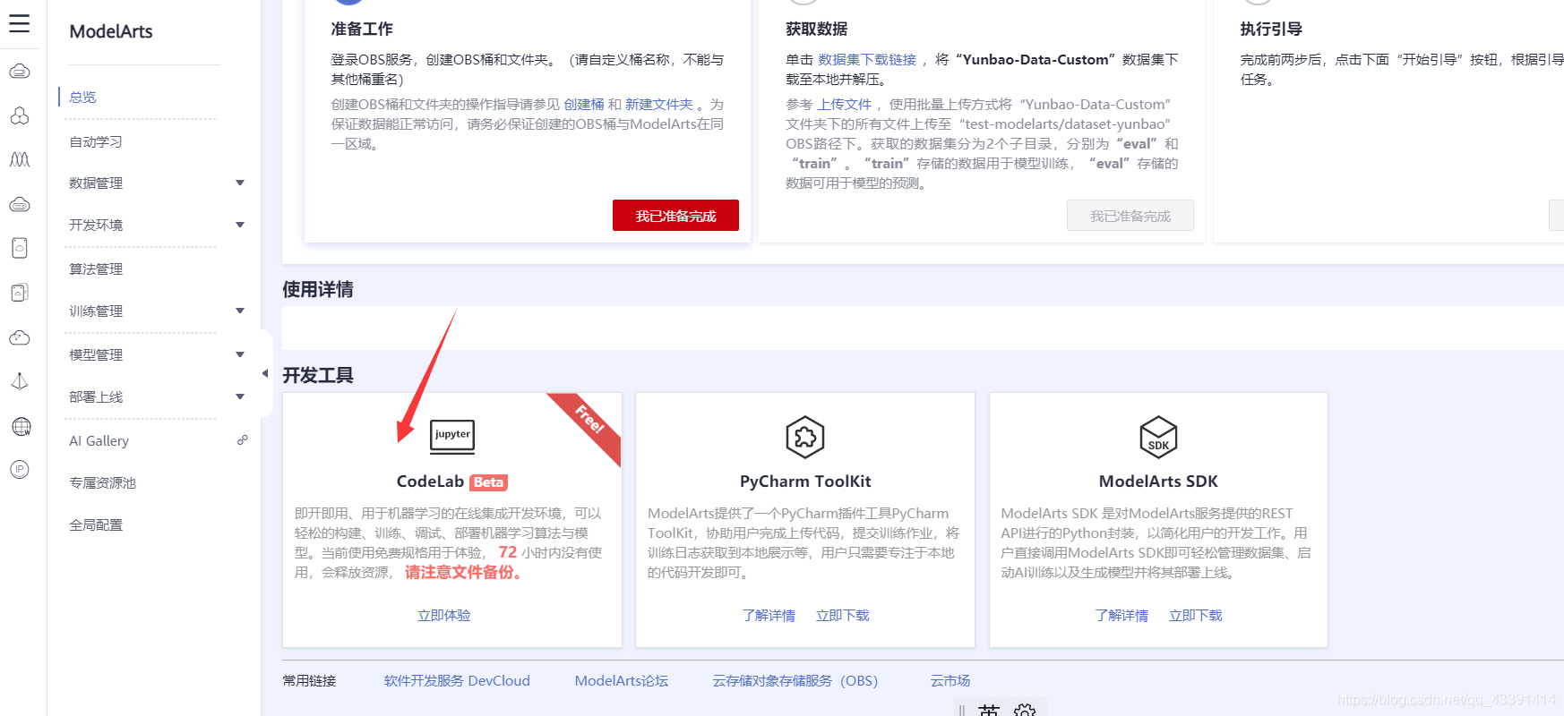
Task: Open 开发环境 menu item
Action: [96, 225]
